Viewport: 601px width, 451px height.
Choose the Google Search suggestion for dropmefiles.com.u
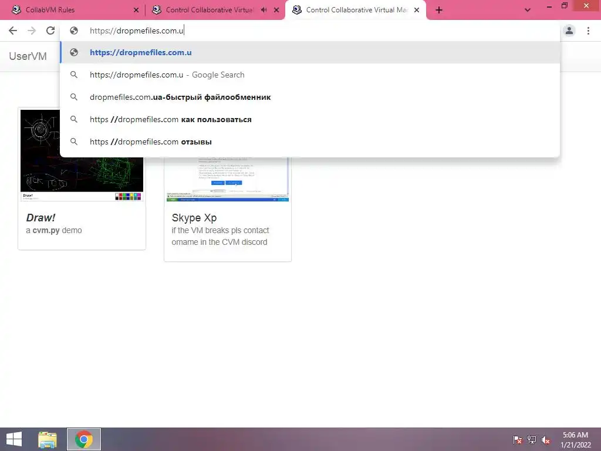coord(310,75)
